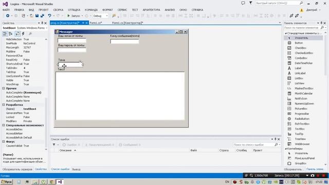This screenshot has width=329, height=185.
Task: Open the ФАЙЛ menu
Action: pyautogui.click(x=6, y=10)
